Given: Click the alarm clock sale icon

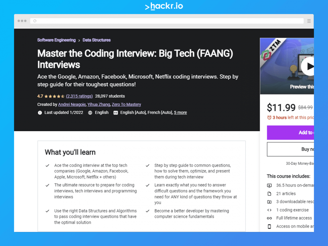Looking at the screenshot, I should pos(269,118).
